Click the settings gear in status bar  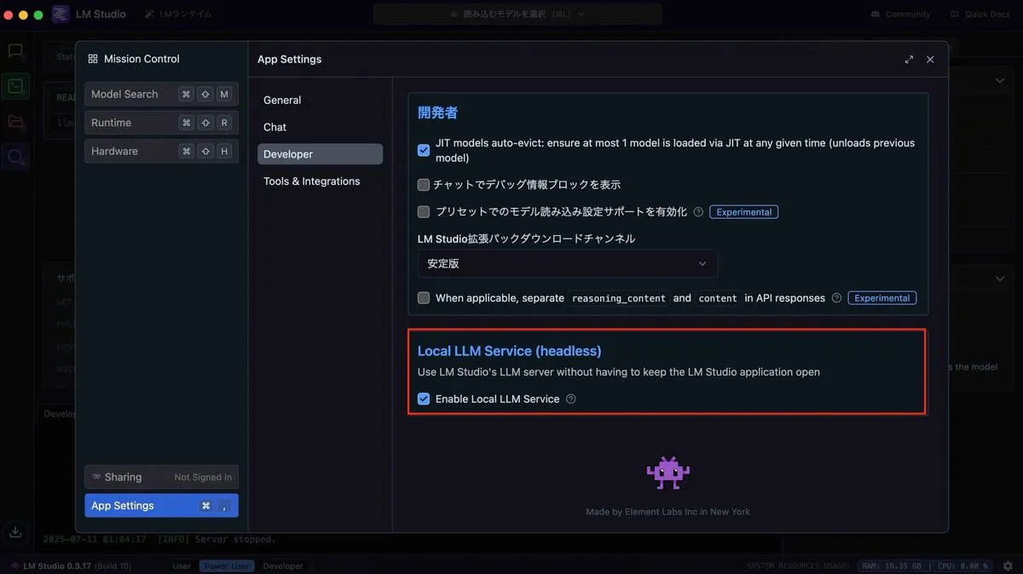[1008, 565]
